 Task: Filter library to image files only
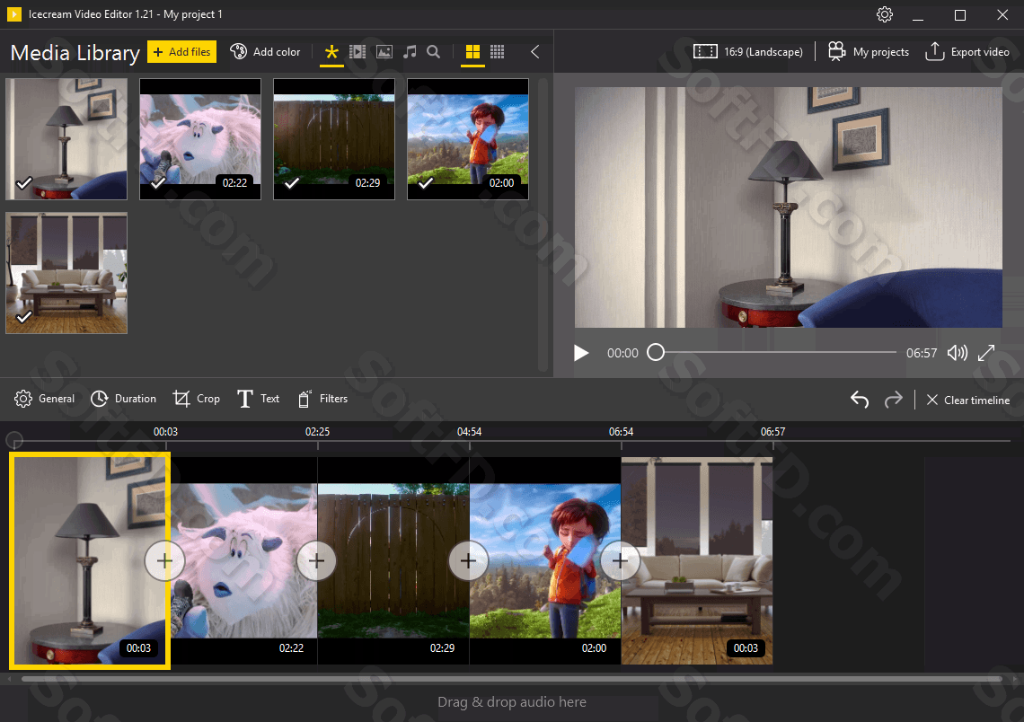tap(384, 51)
